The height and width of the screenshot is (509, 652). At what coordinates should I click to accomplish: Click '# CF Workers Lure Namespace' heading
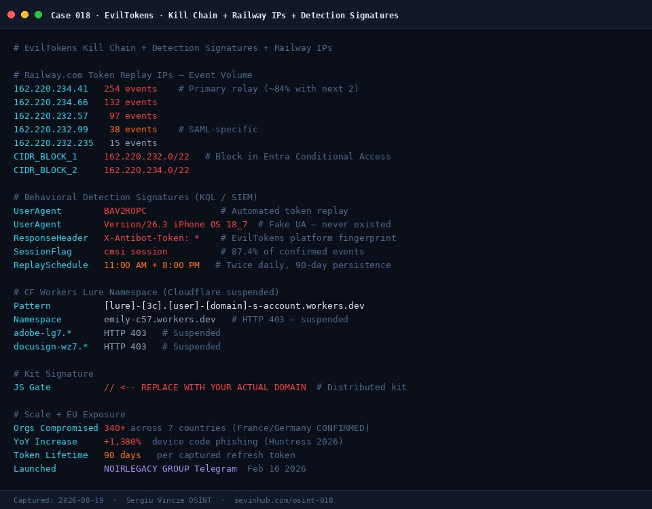(86, 292)
